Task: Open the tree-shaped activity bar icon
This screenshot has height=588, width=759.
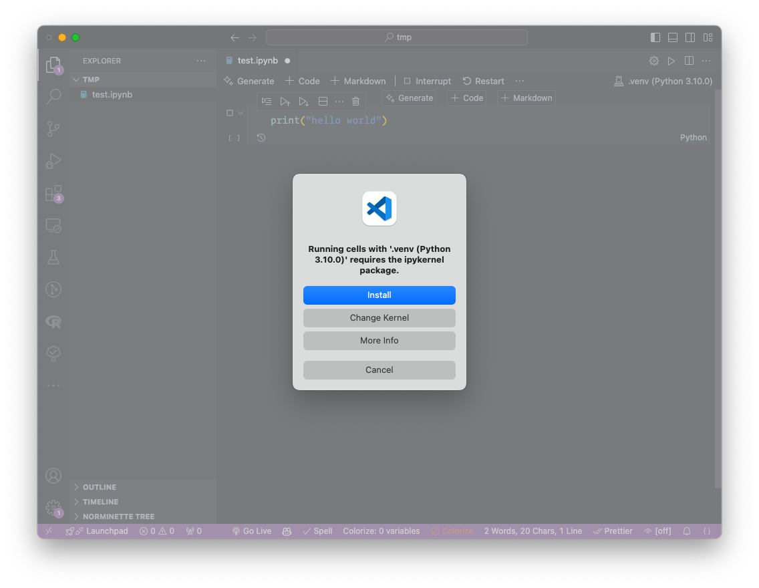Action: point(53,353)
